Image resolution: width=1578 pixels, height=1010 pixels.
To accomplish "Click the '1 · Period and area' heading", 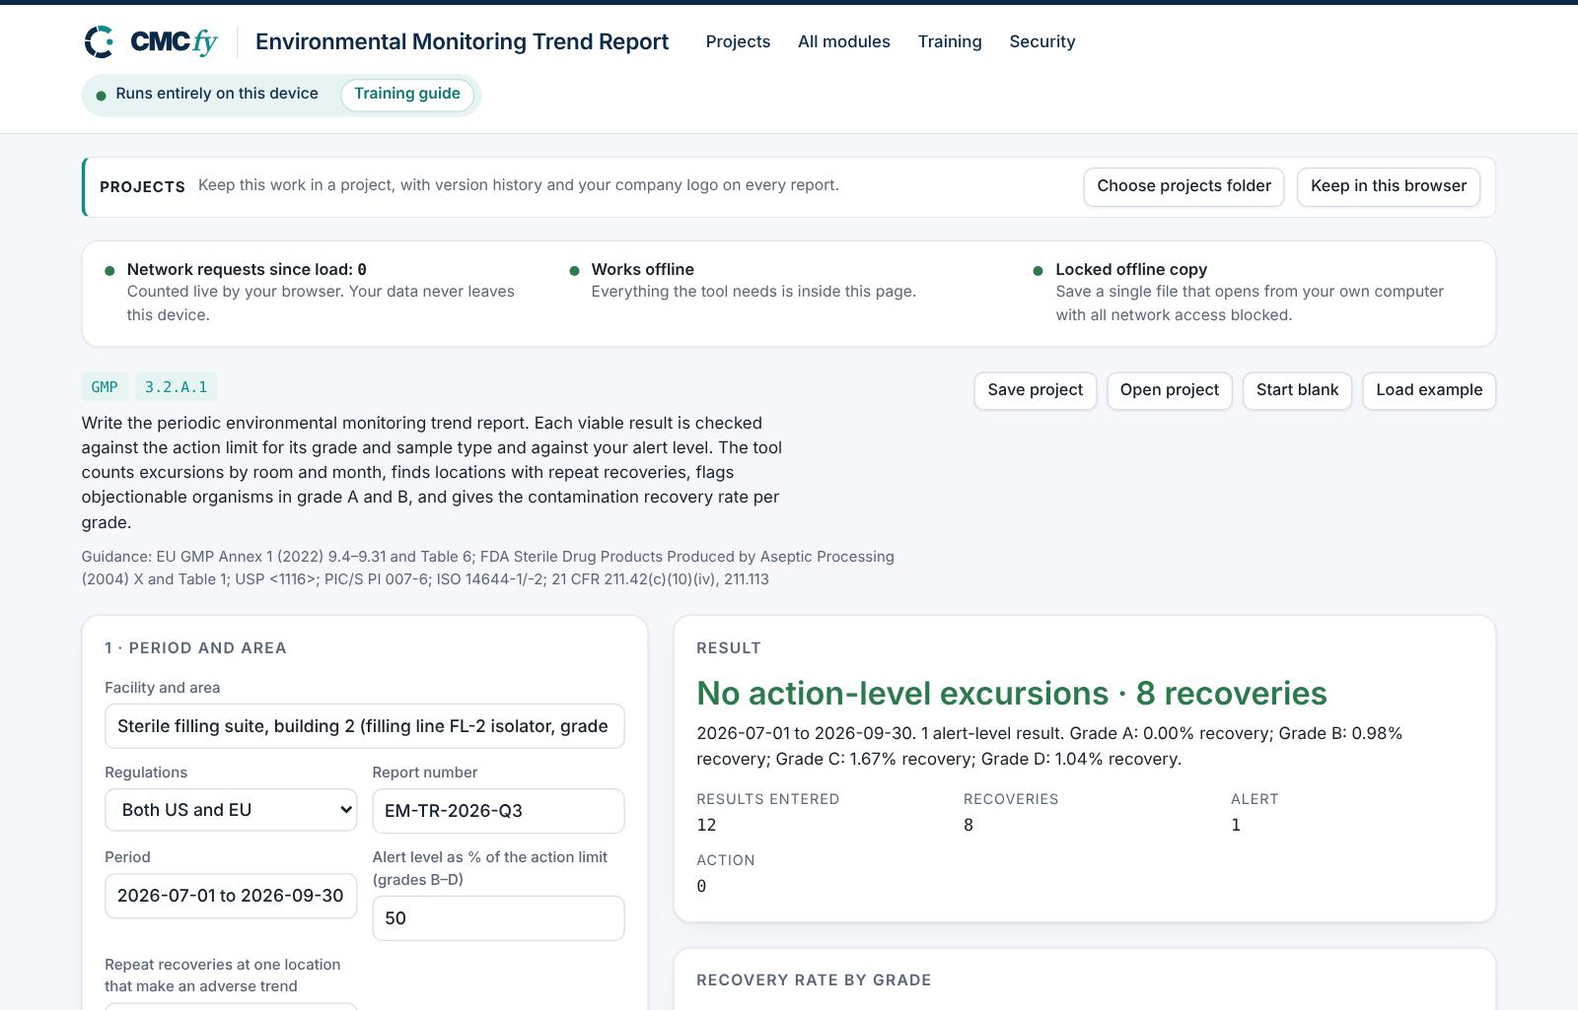I will tap(195, 647).
